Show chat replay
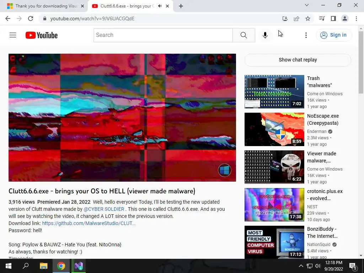The width and height of the screenshot is (364, 273). click(x=298, y=60)
